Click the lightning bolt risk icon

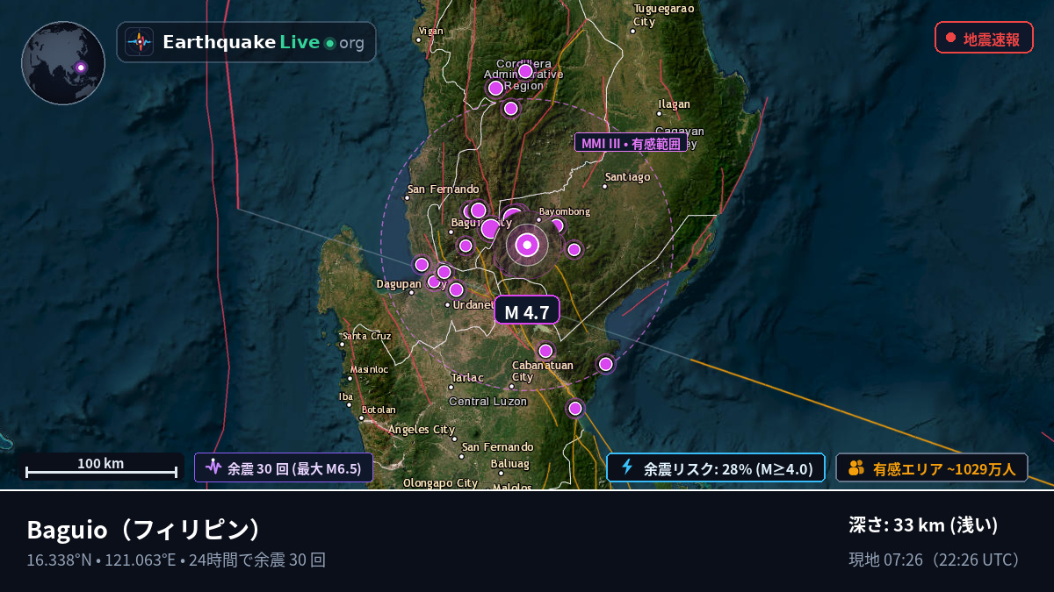627,467
